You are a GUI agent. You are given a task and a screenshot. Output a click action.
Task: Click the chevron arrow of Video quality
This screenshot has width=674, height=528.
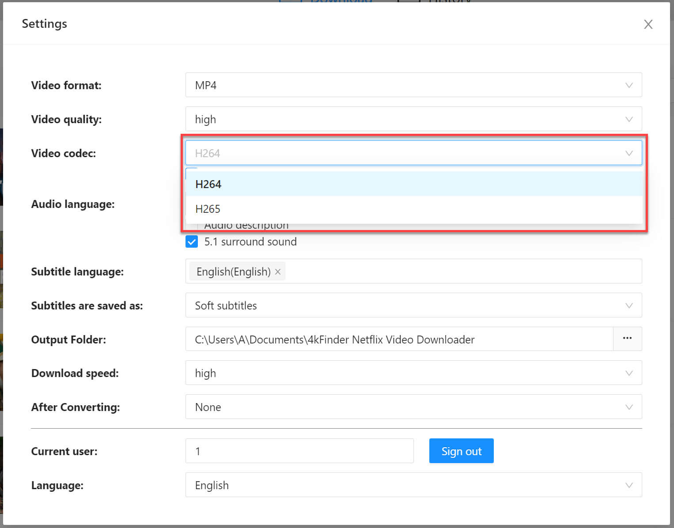(629, 119)
